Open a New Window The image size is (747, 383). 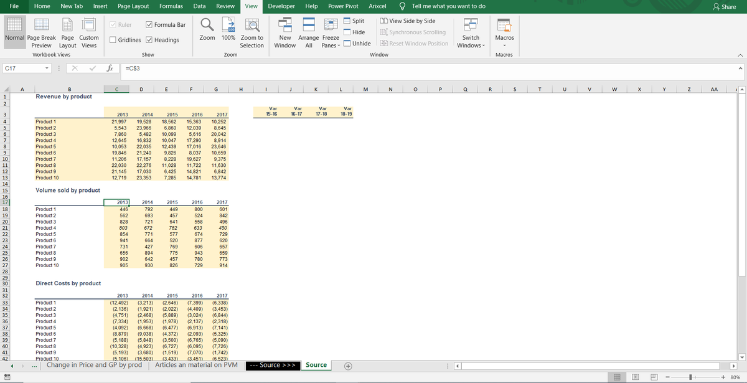tap(285, 32)
